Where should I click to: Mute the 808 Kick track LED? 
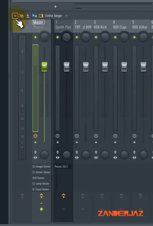pos(96,37)
